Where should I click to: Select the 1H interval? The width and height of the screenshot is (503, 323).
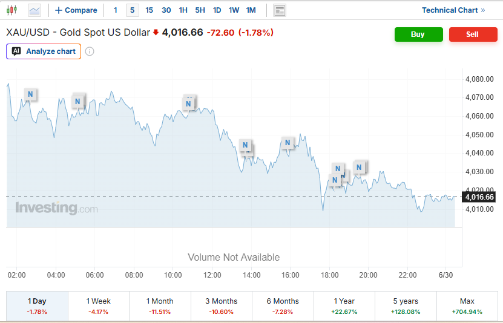[183, 10]
